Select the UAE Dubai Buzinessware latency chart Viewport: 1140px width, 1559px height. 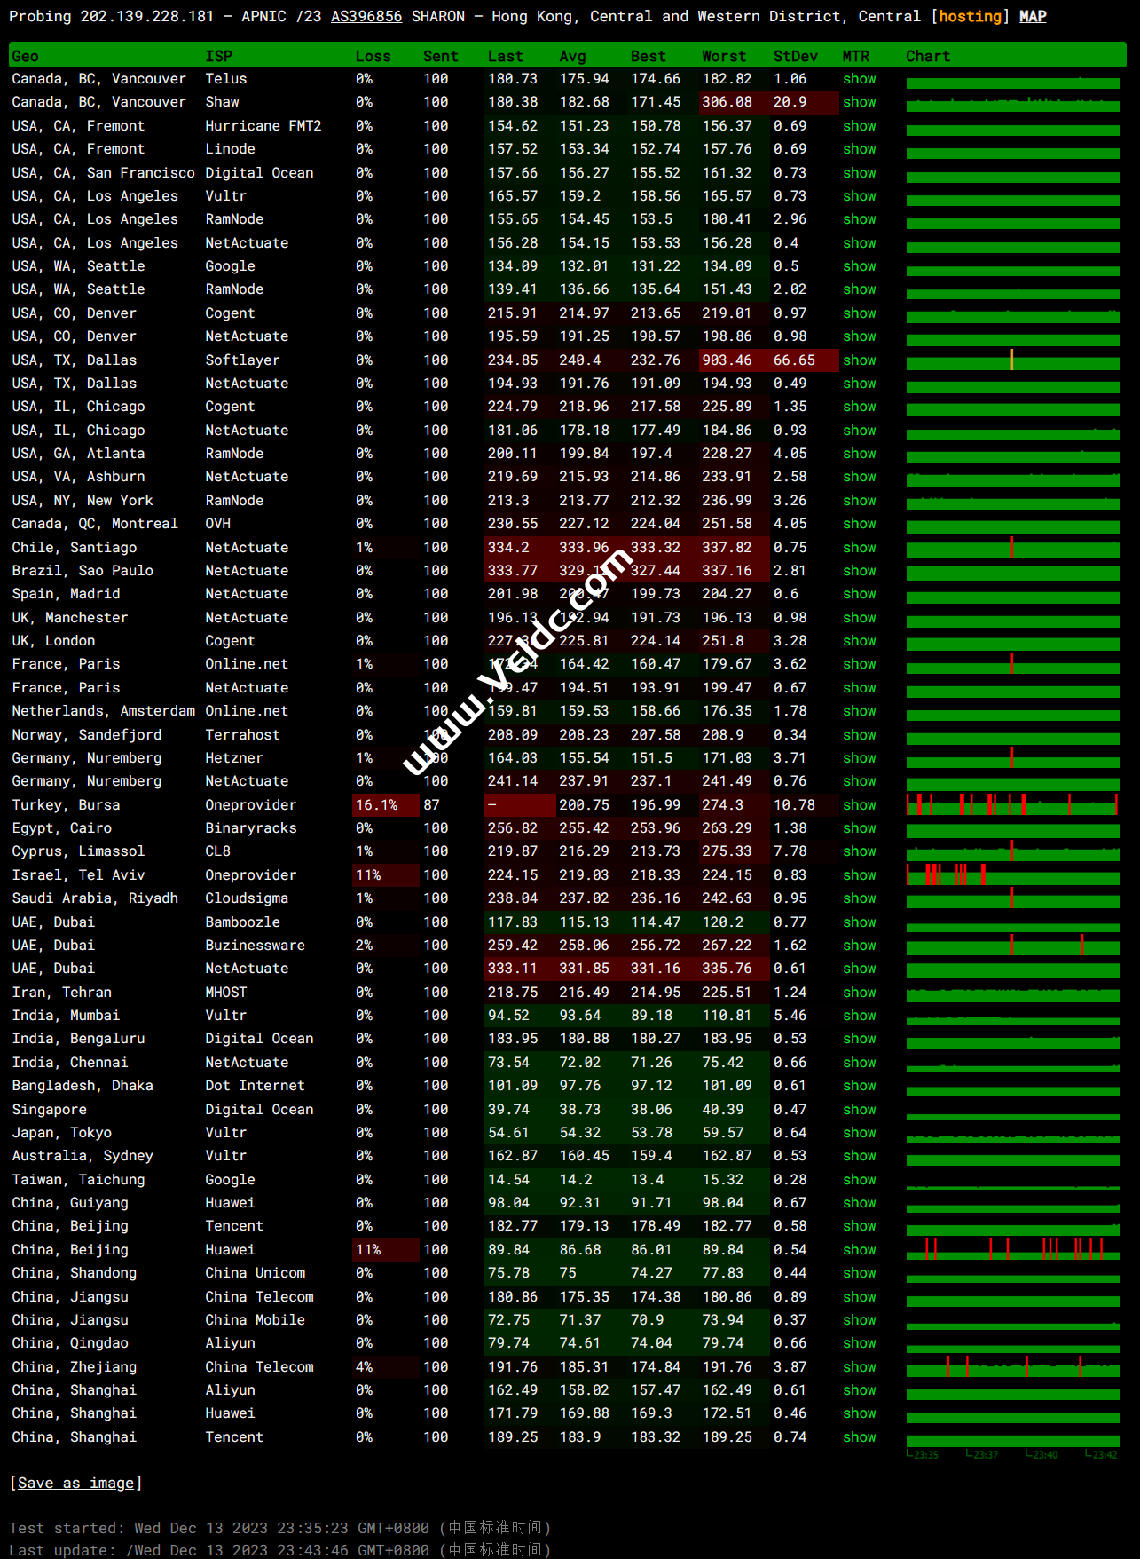coord(1012,946)
